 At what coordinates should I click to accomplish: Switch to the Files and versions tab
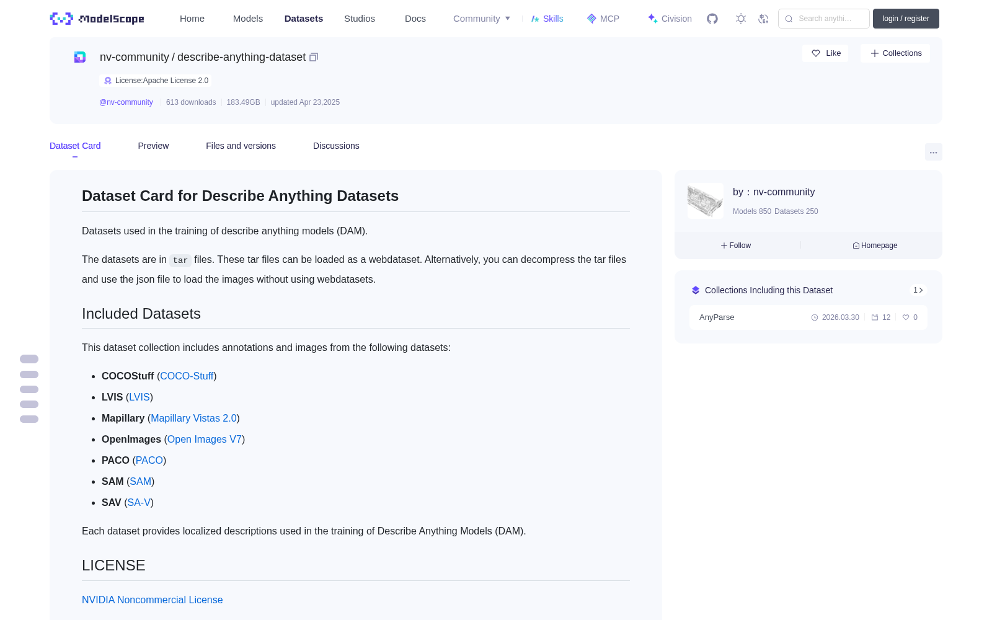tap(241, 146)
